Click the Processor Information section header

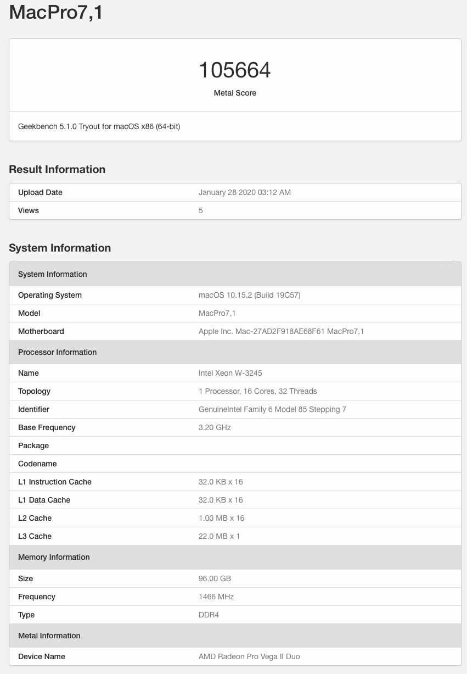[x=235, y=352]
